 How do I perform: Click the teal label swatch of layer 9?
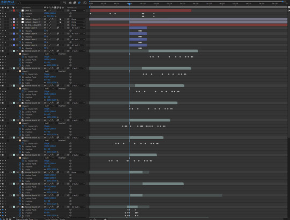pos(14,51)
